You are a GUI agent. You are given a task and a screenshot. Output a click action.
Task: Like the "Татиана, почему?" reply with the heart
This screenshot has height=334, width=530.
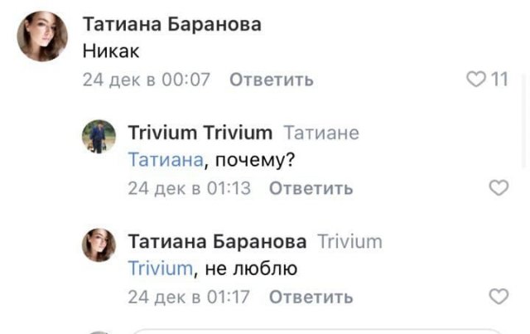pos(499,188)
